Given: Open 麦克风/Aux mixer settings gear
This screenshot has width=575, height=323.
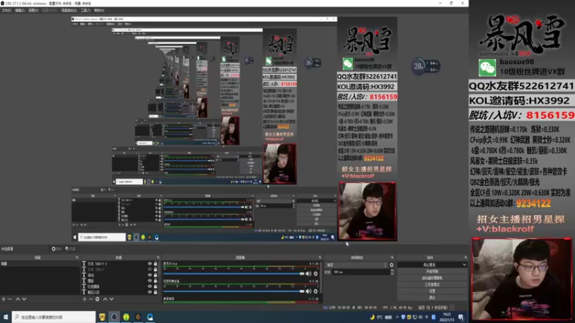Looking at the screenshot, I should [x=316, y=273].
